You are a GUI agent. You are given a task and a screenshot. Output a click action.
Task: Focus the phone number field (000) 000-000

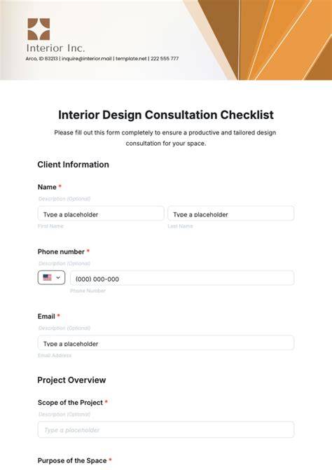182,278
